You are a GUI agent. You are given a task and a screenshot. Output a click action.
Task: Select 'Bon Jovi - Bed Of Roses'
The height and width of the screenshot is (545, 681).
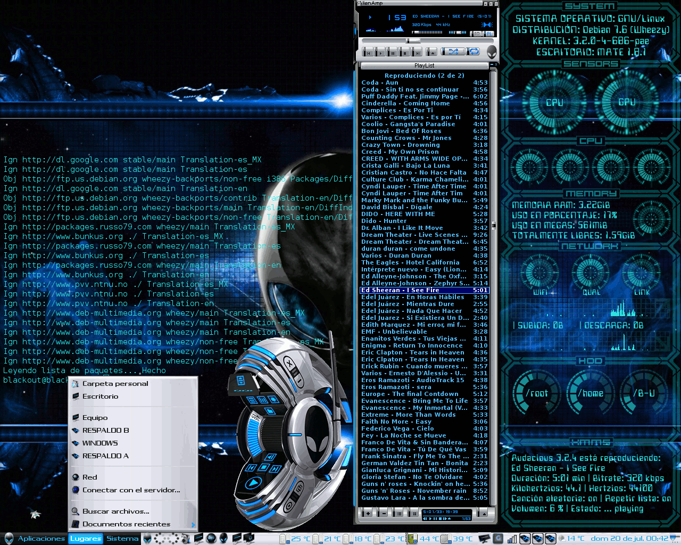coord(424,131)
